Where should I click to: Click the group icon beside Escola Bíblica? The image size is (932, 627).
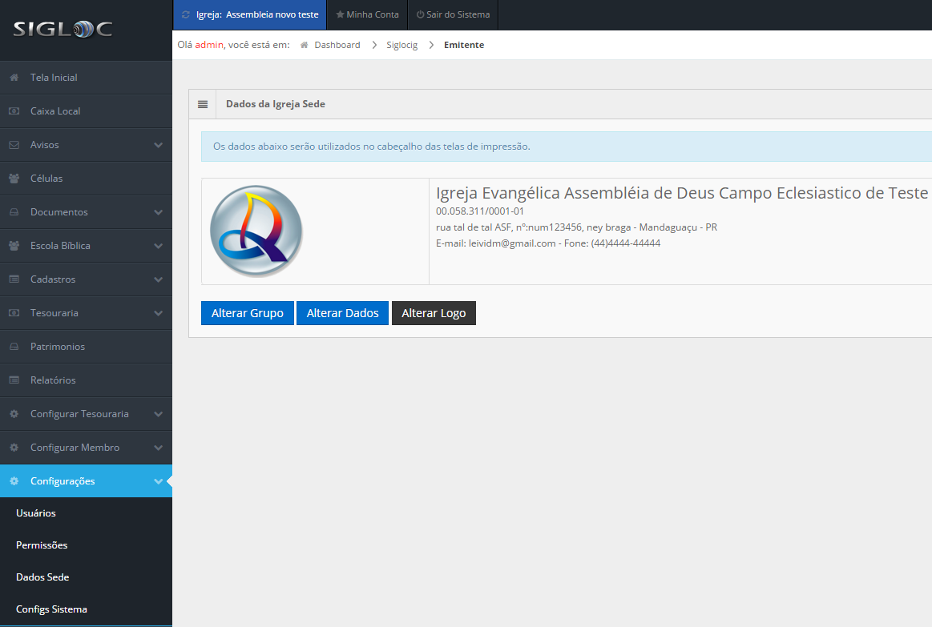point(14,246)
